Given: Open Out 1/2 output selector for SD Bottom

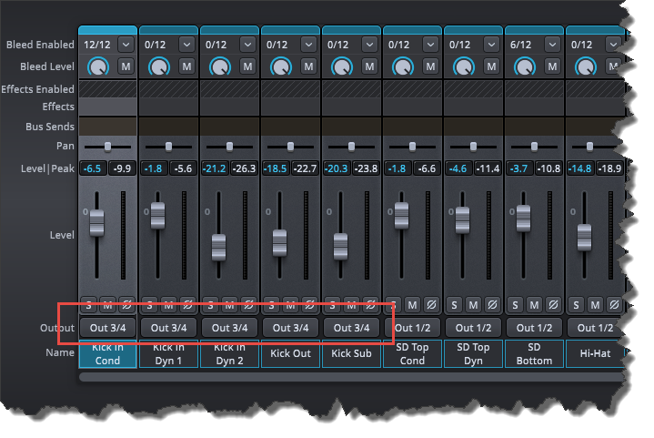Looking at the screenshot, I should tap(534, 328).
